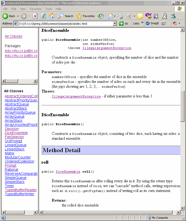
Task: Click the IllegalArgumentException link after throws
Action: pos(107,48)
